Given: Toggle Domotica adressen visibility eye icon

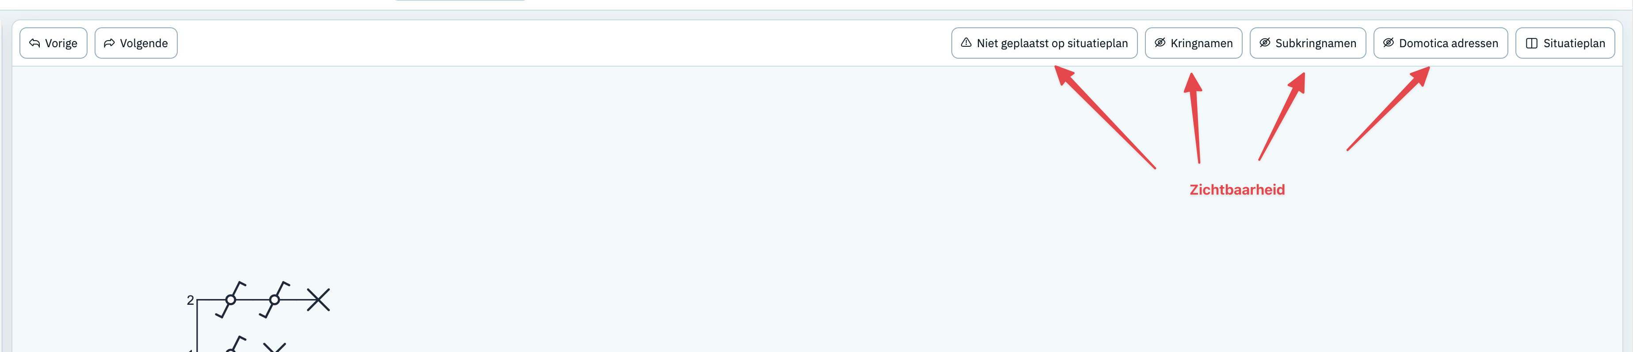Looking at the screenshot, I should pyautogui.click(x=1388, y=42).
